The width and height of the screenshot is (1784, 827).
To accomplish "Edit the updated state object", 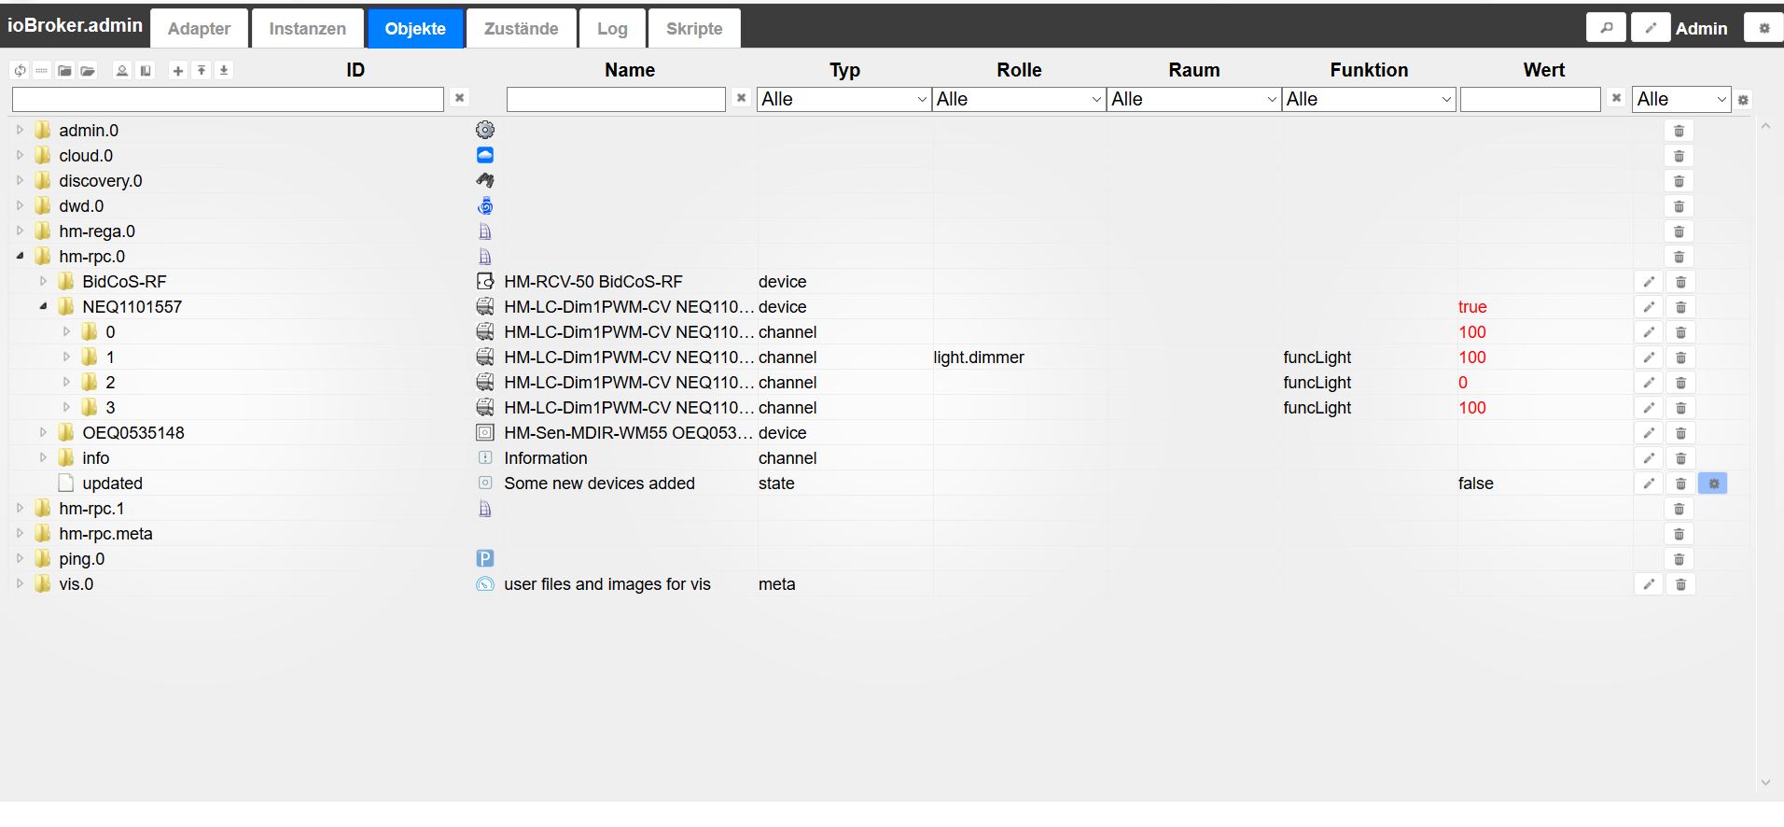I will [1649, 484].
